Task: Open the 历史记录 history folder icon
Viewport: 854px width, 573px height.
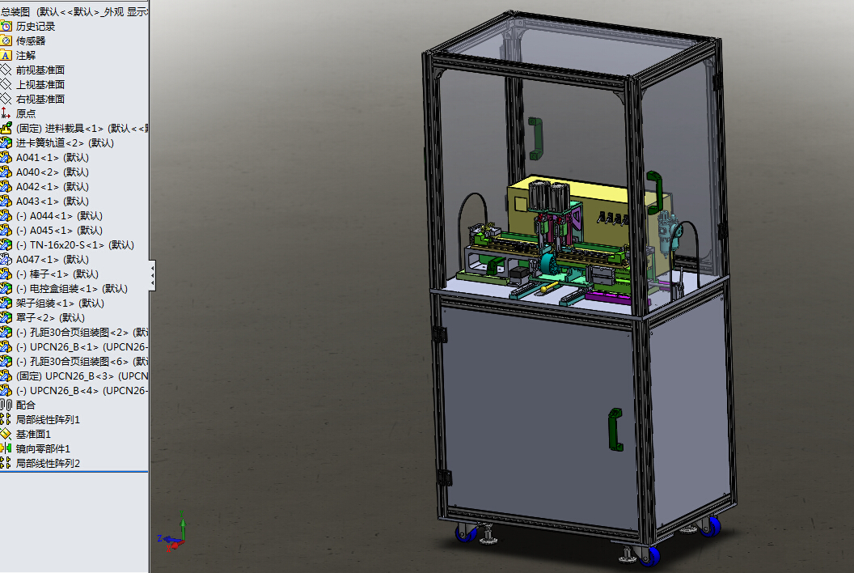Action: (x=6, y=26)
